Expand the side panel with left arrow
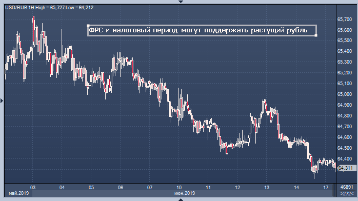Viewport: 358px width, 201px height. pyautogui.click(x=2, y=100)
